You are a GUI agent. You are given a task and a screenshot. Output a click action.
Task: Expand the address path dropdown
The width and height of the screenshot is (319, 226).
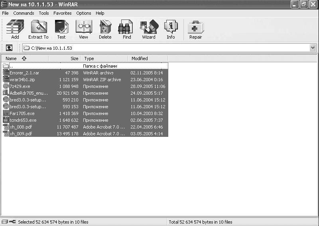313,48
